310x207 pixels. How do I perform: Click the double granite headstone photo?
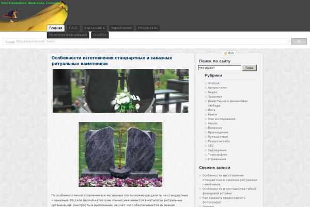click(120, 154)
